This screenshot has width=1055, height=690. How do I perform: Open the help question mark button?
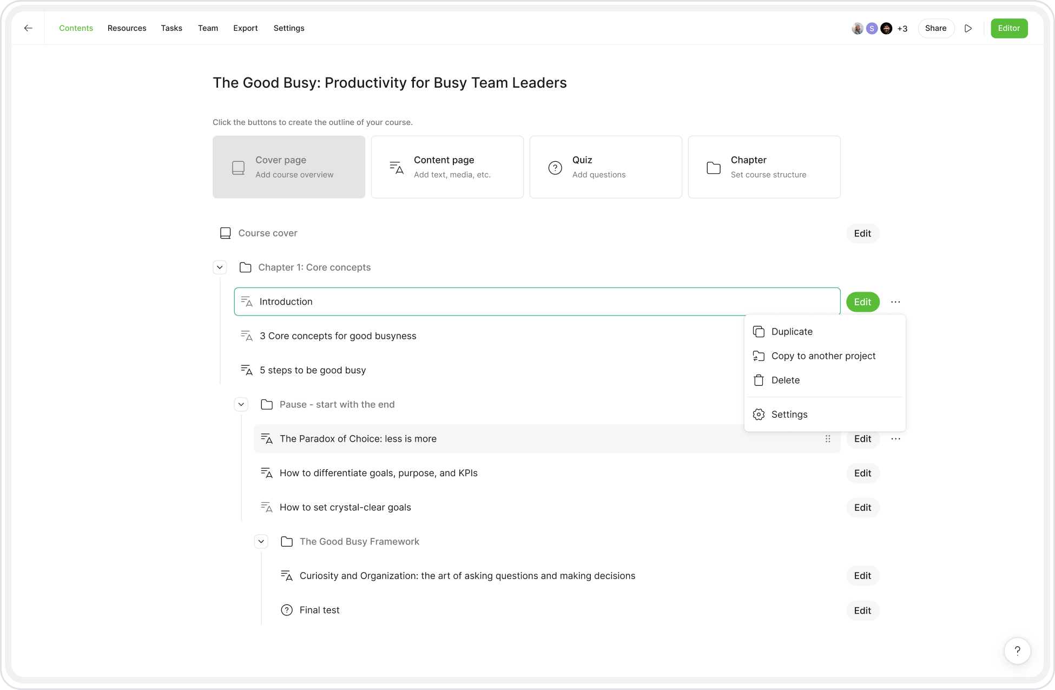pos(1017,650)
